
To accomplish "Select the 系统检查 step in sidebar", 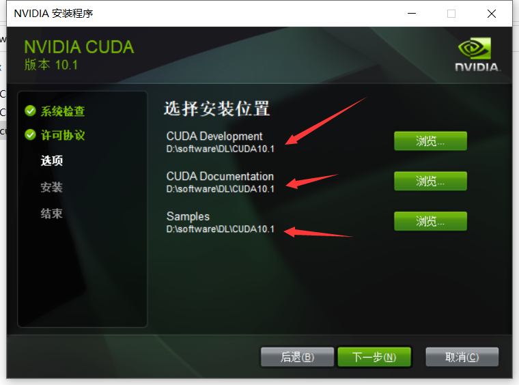I will point(63,111).
